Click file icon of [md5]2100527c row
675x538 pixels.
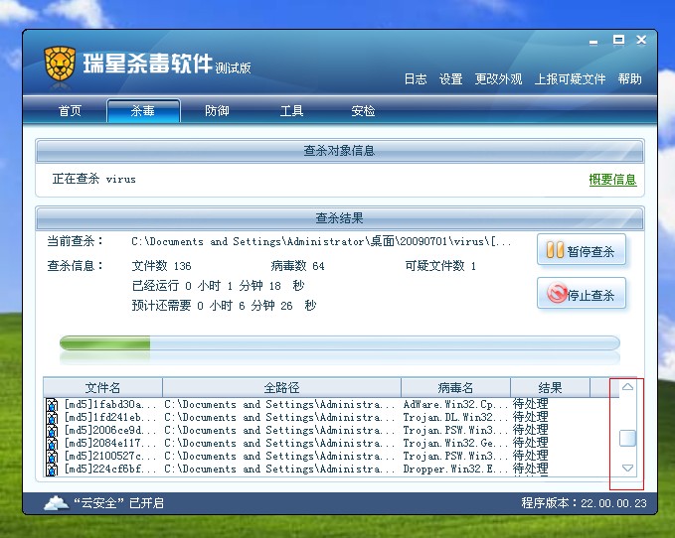click(52, 457)
